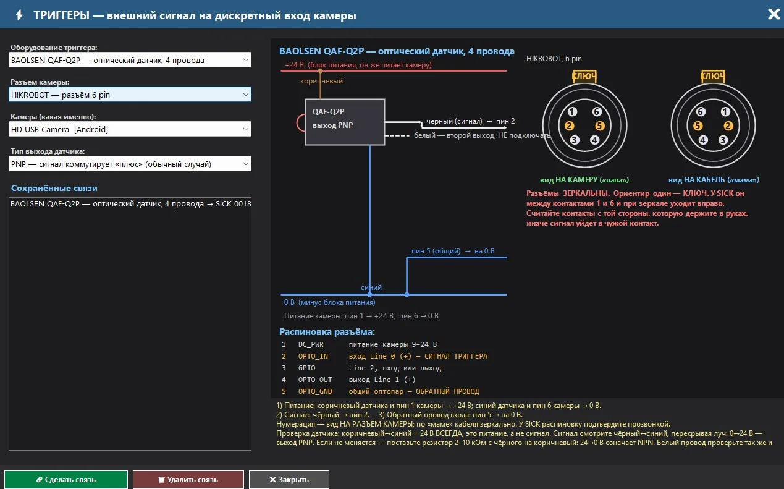Click pin 4 on the 'вид НА КАБЕЛЬ' connector
The width and height of the screenshot is (784, 489).
pos(703,140)
